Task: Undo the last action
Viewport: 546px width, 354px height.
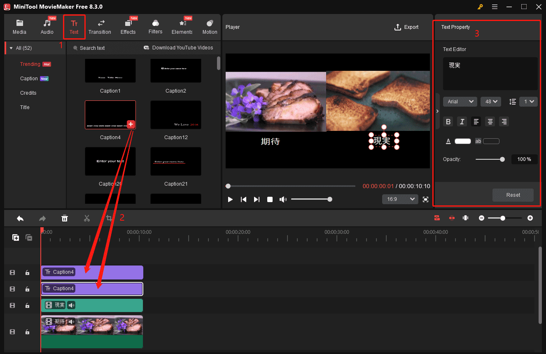Action: (20, 218)
